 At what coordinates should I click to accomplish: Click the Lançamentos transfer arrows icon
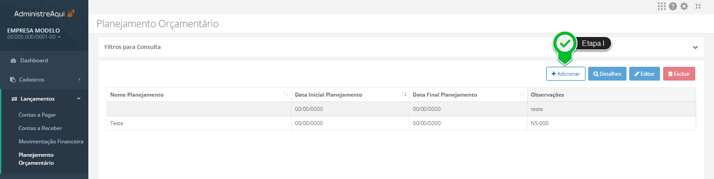coord(14,99)
